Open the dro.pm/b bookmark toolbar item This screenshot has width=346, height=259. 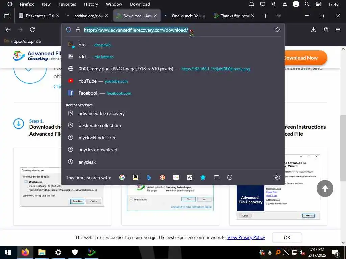[23, 41]
